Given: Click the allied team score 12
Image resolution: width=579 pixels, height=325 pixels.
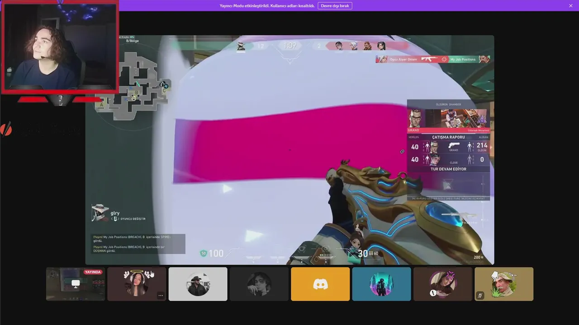Looking at the screenshot, I should pyautogui.click(x=261, y=46).
